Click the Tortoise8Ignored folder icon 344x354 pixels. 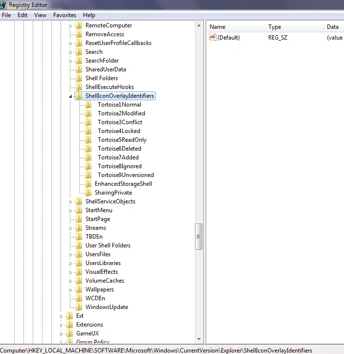pos(88,166)
